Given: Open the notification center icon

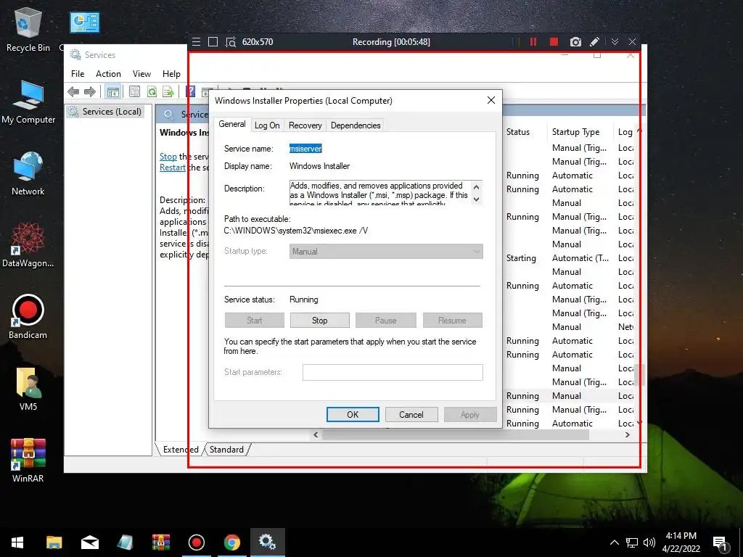Looking at the screenshot, I should [721, 543].
